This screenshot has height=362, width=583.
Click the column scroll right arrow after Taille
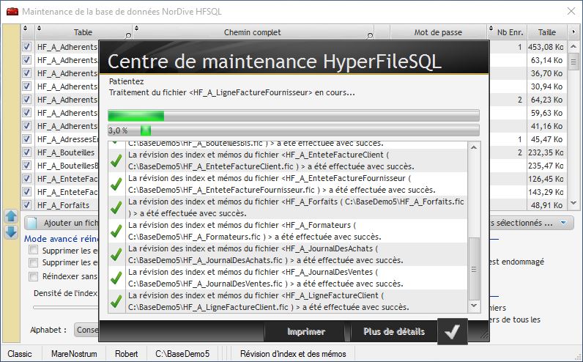pos(573,32)
